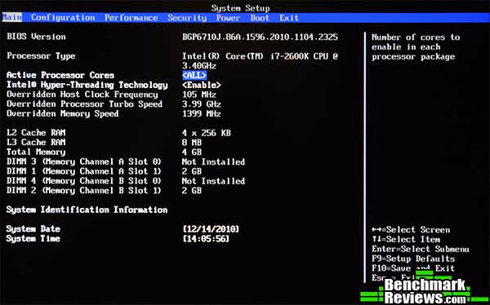Click the 4 GB total memory value

pyautogui.click(x=192, y=152)
